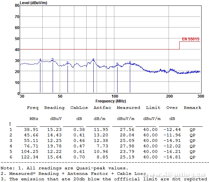The height and width of the screenshot is (182, 209).
Task: Click over-limit value -14.91
Action: pos(172,141)
